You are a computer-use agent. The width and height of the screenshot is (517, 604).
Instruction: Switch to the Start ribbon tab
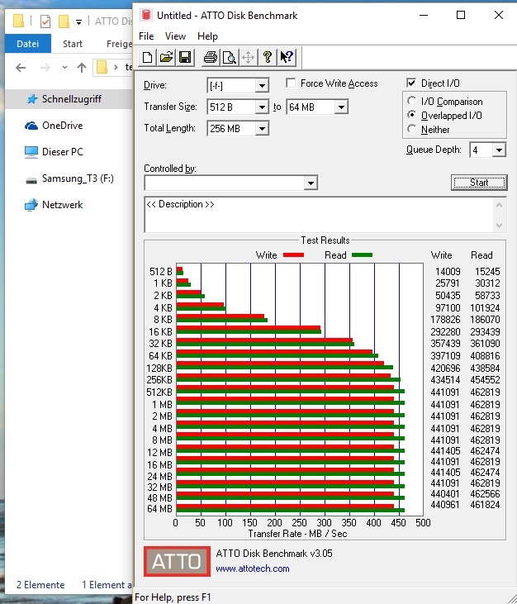point(73,44)
